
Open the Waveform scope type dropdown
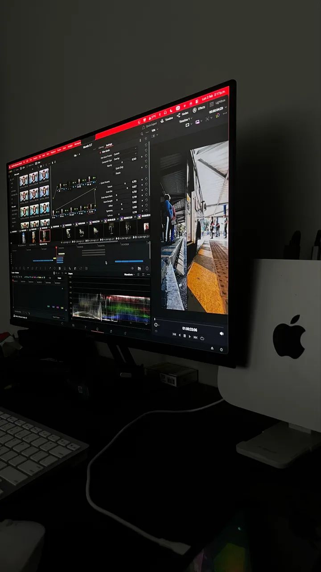pyautogui.click(x=130, y=274)
